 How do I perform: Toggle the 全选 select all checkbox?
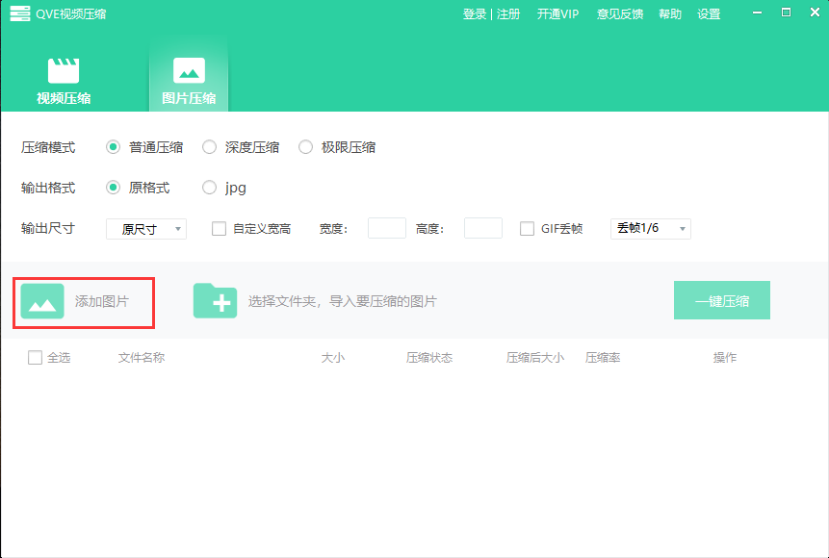click(x=36, y=358)
